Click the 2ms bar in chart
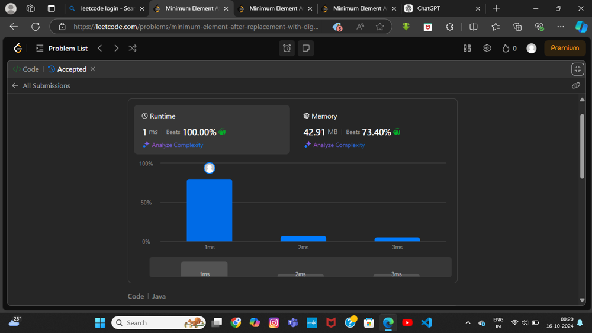 [x=303, y=239]
